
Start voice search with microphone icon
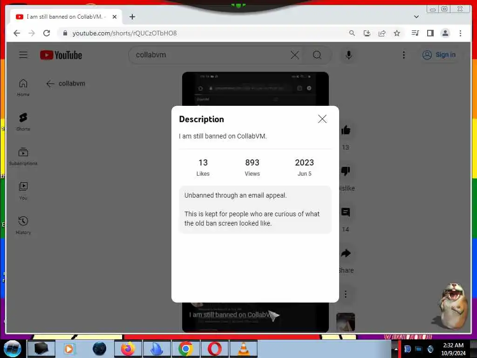pyautogui.click(x=348, y=55)
